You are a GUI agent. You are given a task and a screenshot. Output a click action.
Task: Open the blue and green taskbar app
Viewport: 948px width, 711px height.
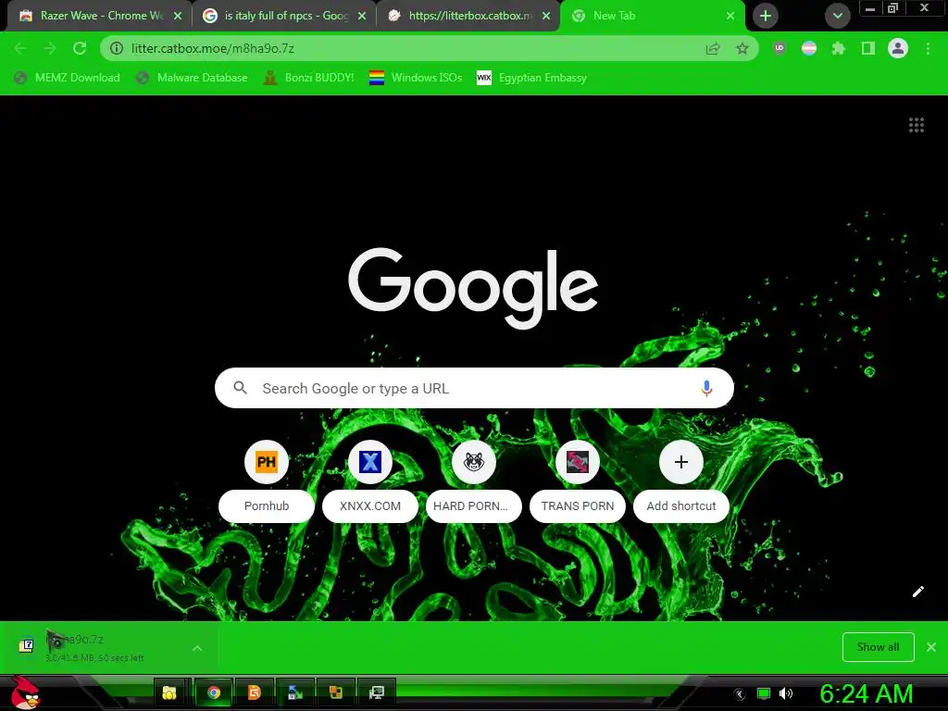[295, 692]
